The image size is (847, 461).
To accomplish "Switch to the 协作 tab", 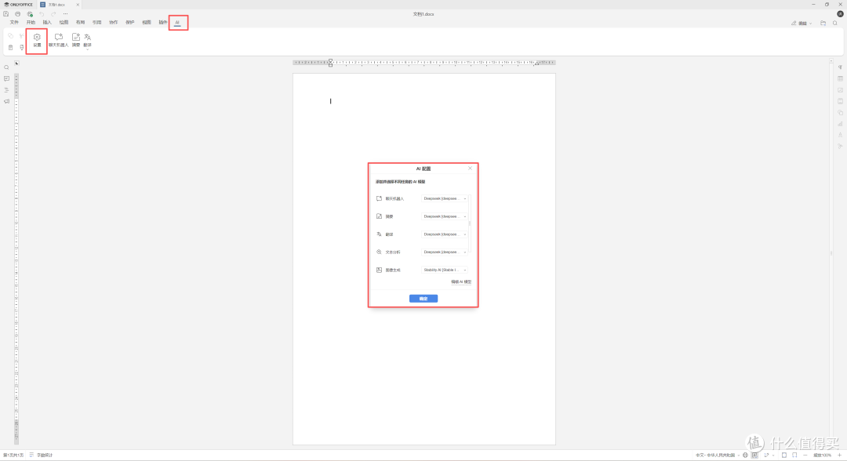I will click(114, 22).
